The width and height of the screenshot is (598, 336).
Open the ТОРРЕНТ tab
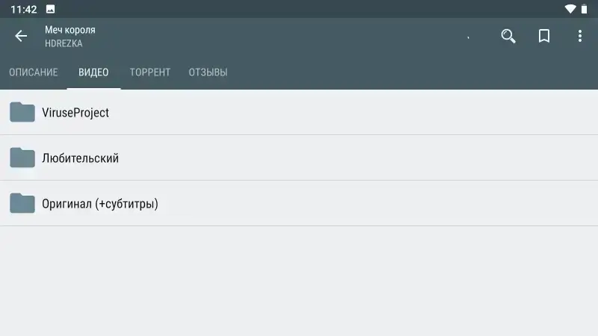[150, 72]
